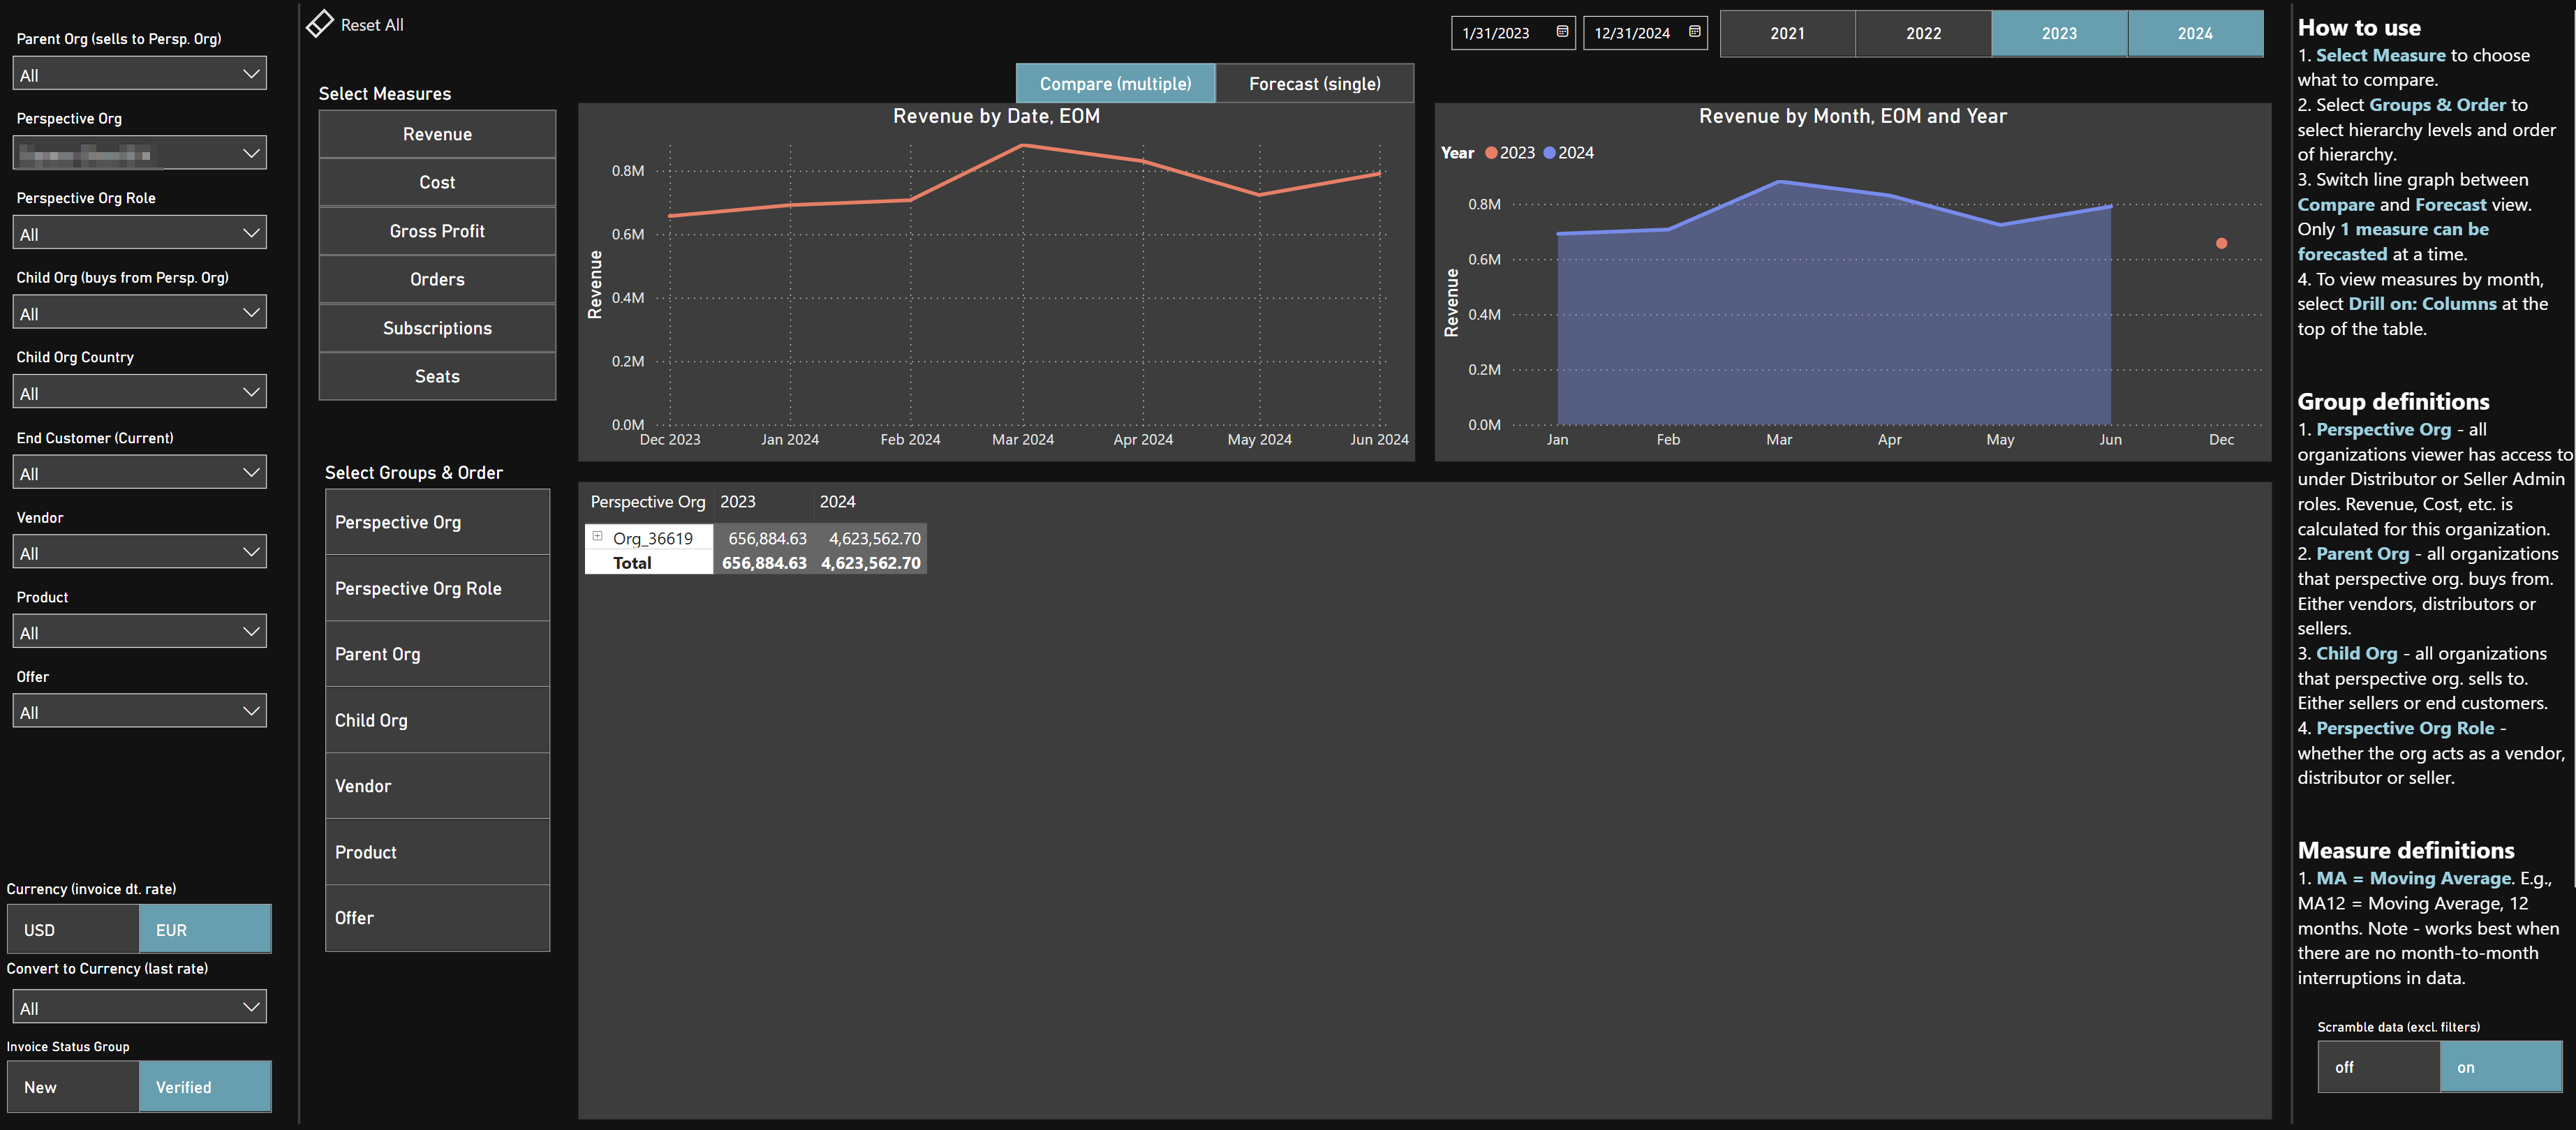Toggle the 2024 legend marker
The image size is (2576, 1130).
[1549, 153]
